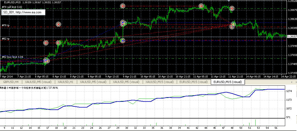Click the tallest green bar in the bottom panel
The width and height of the screenshot is (297, 131).
tap(255, 123)
